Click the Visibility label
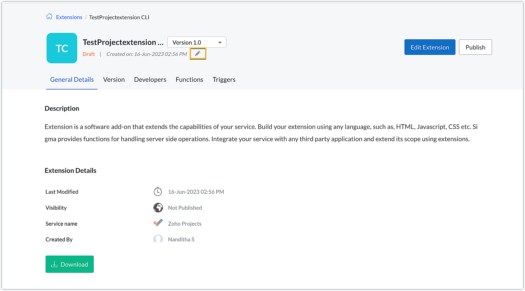Viewport: 525px width, 291px height. [x=56, y=208]
